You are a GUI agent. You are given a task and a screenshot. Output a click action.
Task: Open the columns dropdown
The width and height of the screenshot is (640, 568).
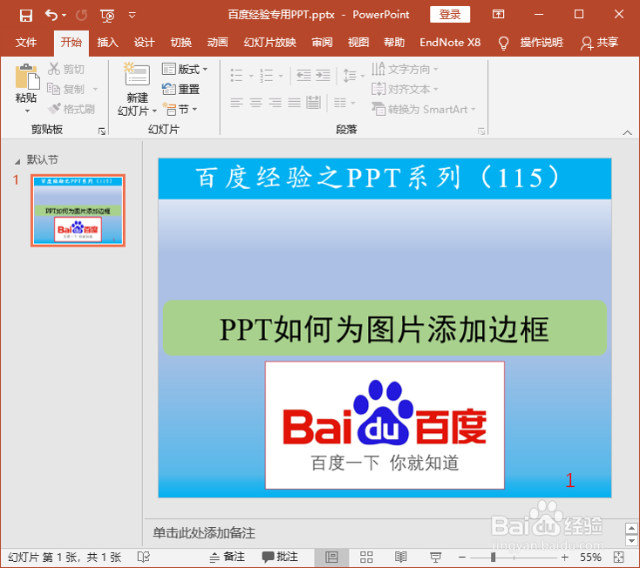tap(344, 102)
